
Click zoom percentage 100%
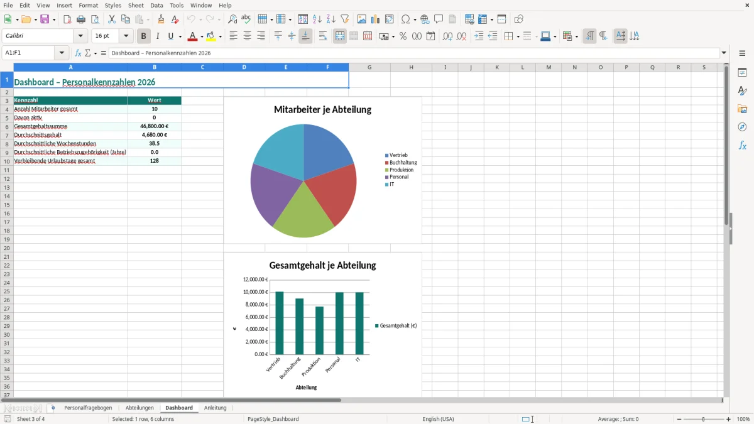pos(743,419)
